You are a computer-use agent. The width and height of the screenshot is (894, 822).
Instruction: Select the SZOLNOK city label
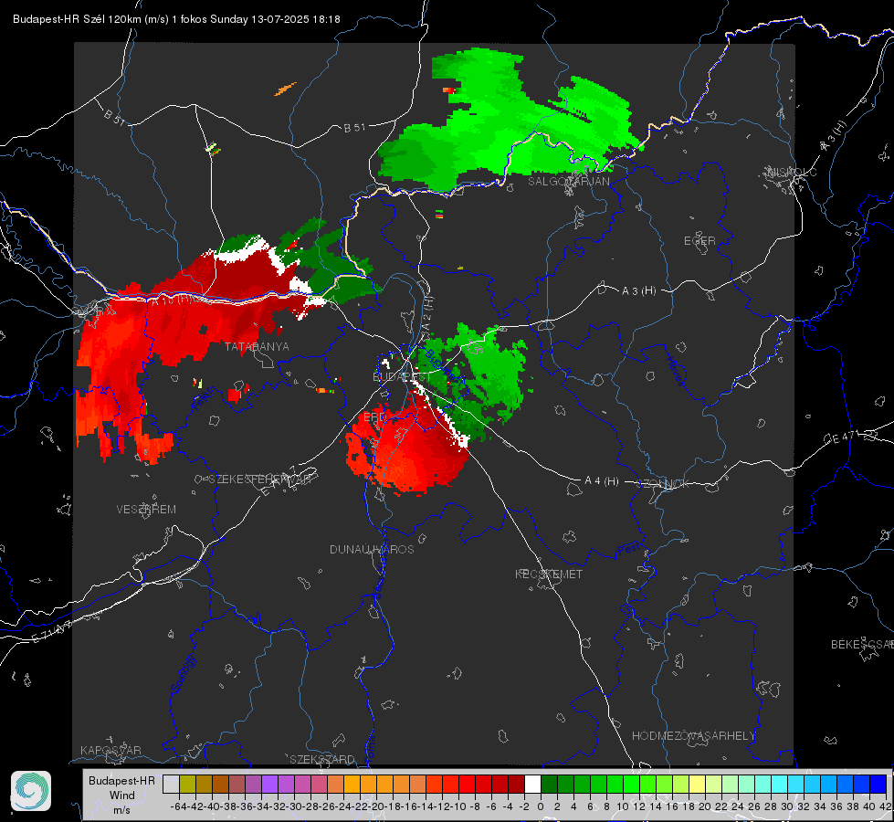tap(663, 484)
